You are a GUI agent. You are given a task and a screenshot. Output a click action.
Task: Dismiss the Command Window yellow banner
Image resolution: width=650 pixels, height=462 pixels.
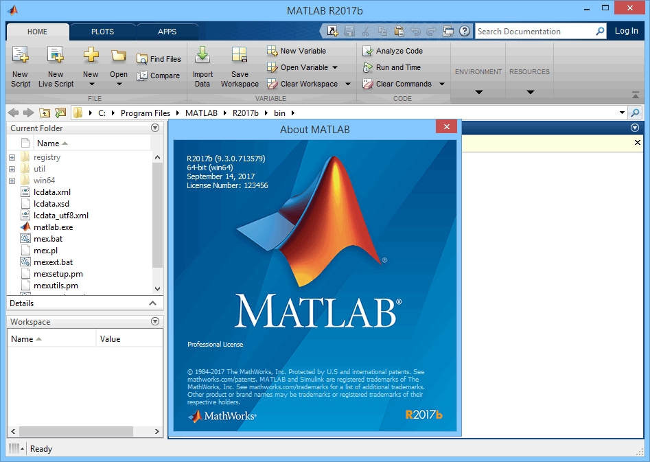[x=638, y=143]
